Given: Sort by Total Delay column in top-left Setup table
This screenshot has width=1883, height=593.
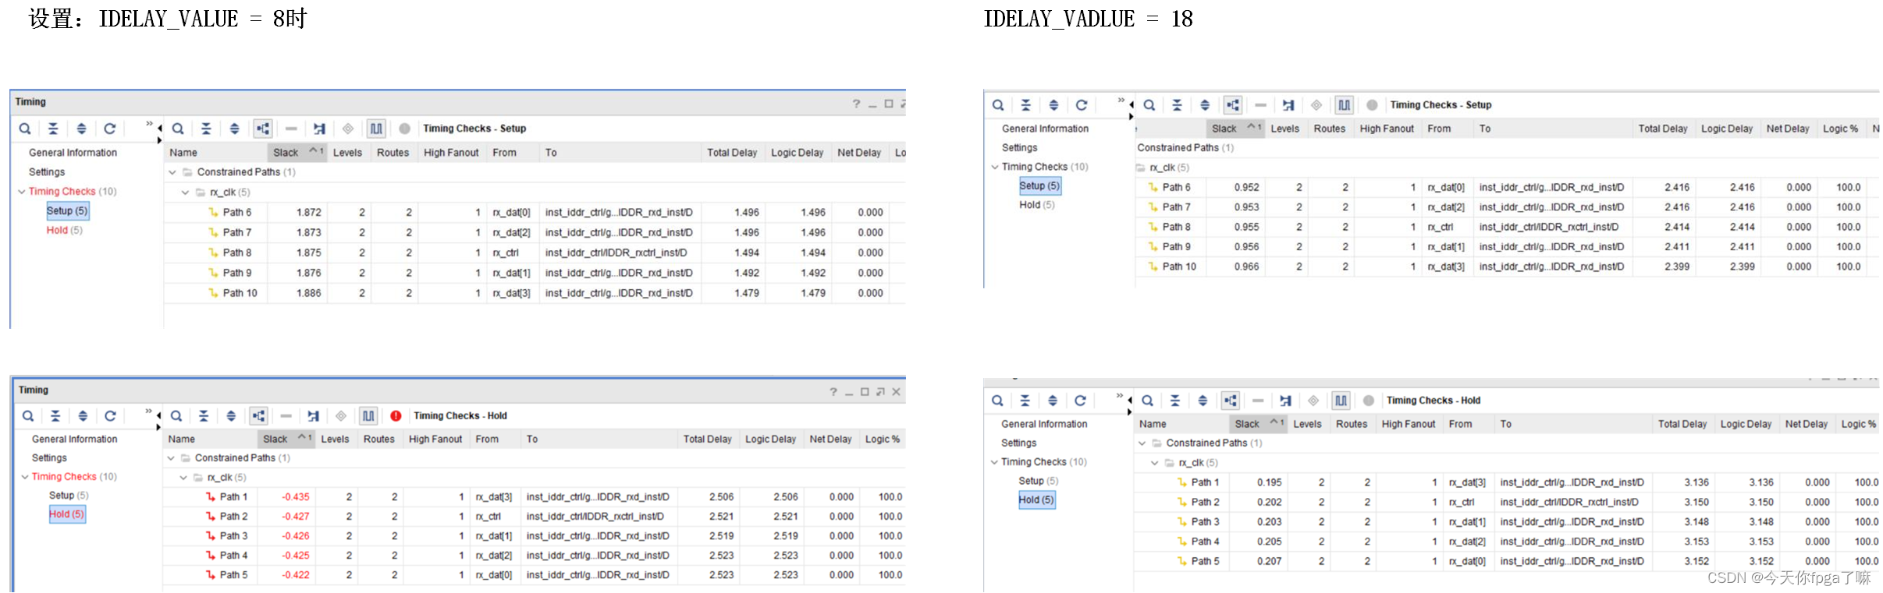Looking at the screenshot, I should (x=732, y=153).
